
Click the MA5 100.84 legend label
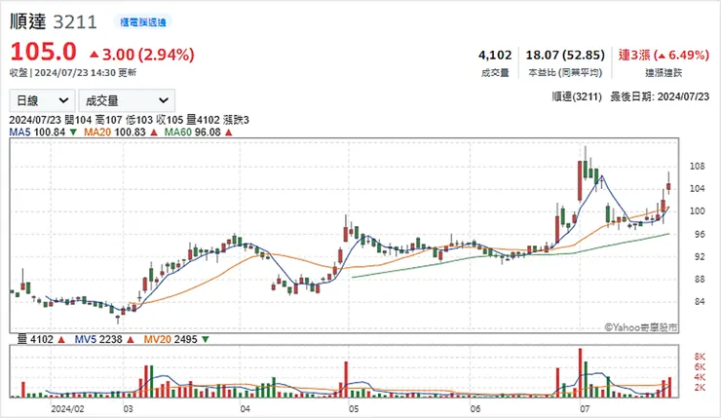(37, 133)
